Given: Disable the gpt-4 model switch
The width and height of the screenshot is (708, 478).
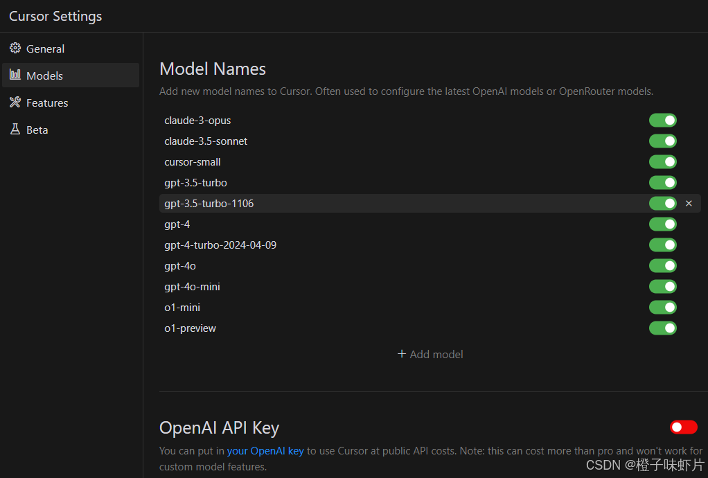Looking at the screenshot, I should pyautogui.click(x=662, y=224).
